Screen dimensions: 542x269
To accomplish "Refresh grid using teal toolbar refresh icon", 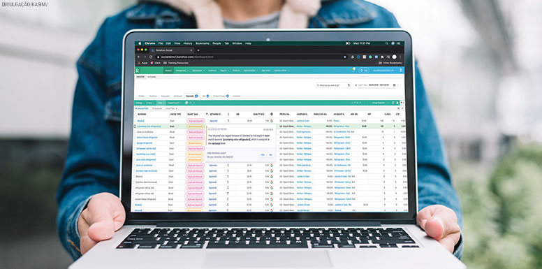I will [x=393, y=103].
